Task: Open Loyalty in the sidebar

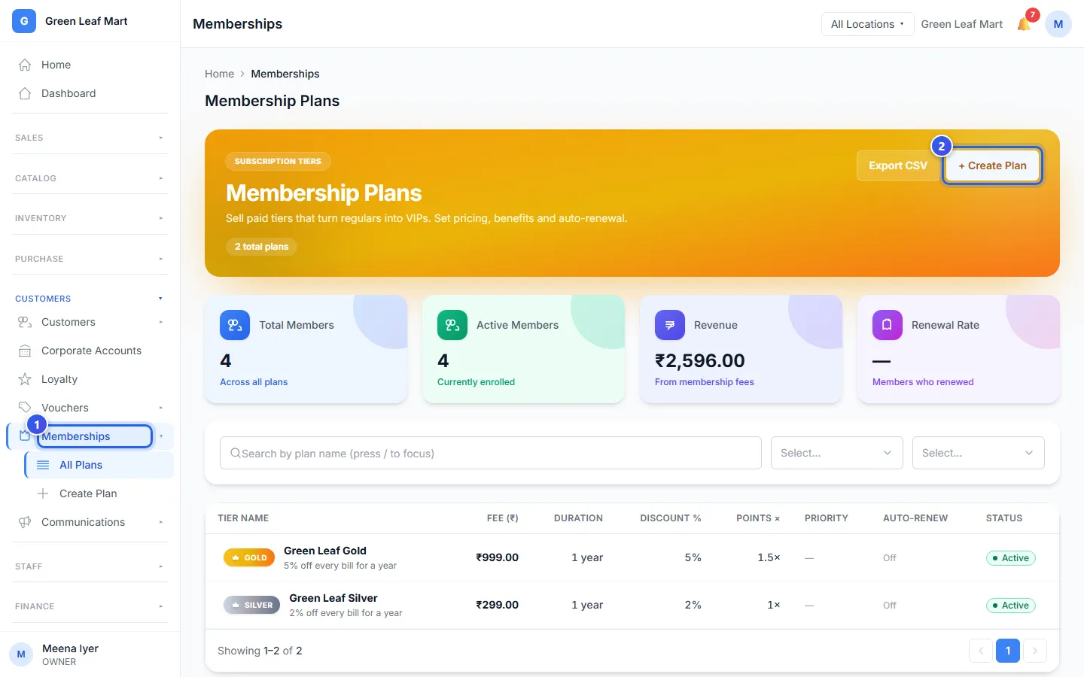Action: (90, 379)
